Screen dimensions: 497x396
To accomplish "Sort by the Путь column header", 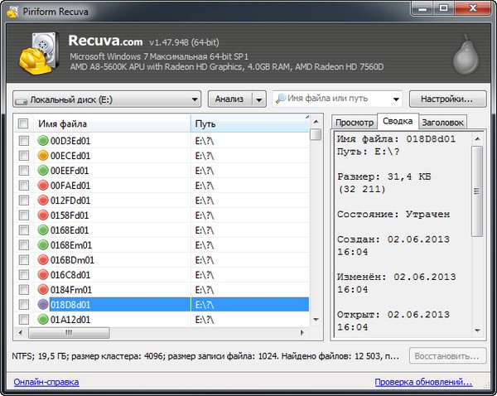I will [x=248, y=124].
